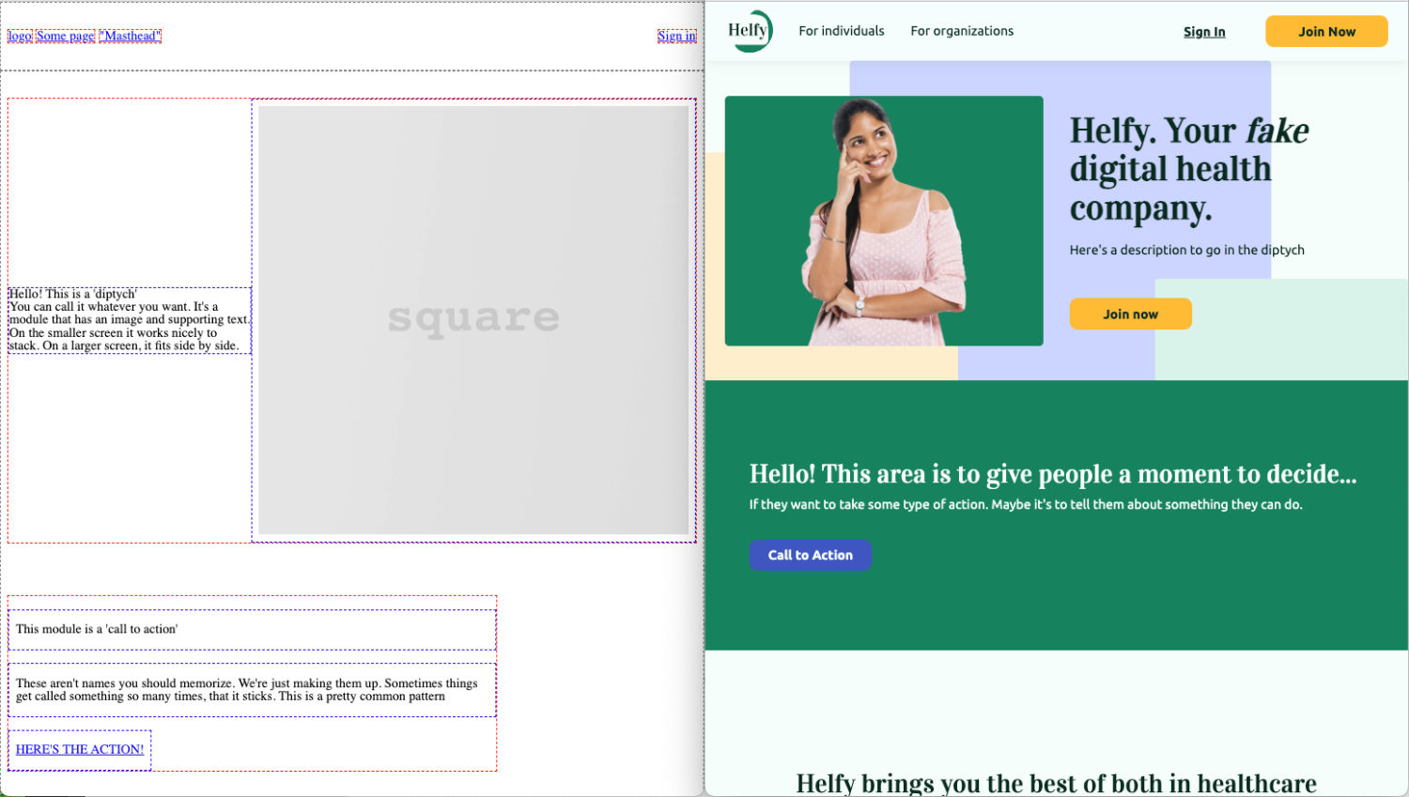
Task: Click 'Helfy brings you the best' heading
Action: click(x=1056, y=783)
